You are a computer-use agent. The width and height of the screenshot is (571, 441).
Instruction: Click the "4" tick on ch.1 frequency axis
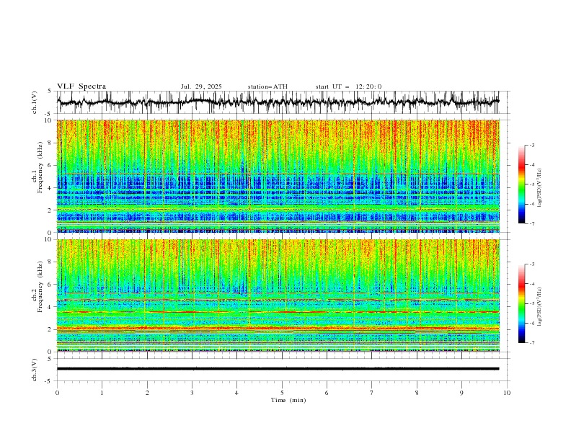[51, 188]
